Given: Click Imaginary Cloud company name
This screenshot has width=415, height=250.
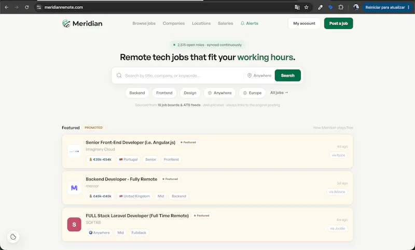Looking at the screenshot, I should pos(100,149).
